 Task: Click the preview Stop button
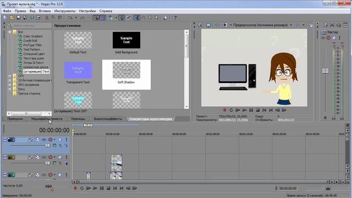click(x=258, y=110)
